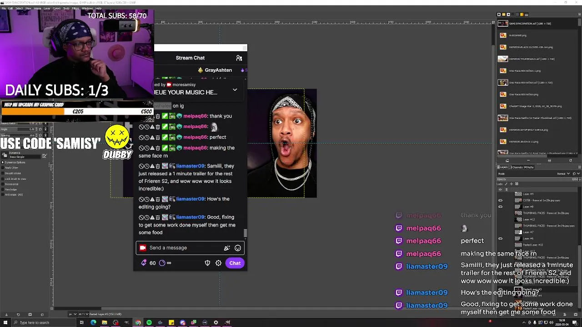
Task: Open the Windows Start button
Action: pos(6,322)
